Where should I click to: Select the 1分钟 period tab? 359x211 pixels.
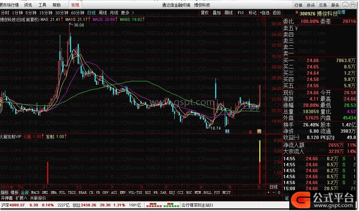click(17, 13)
